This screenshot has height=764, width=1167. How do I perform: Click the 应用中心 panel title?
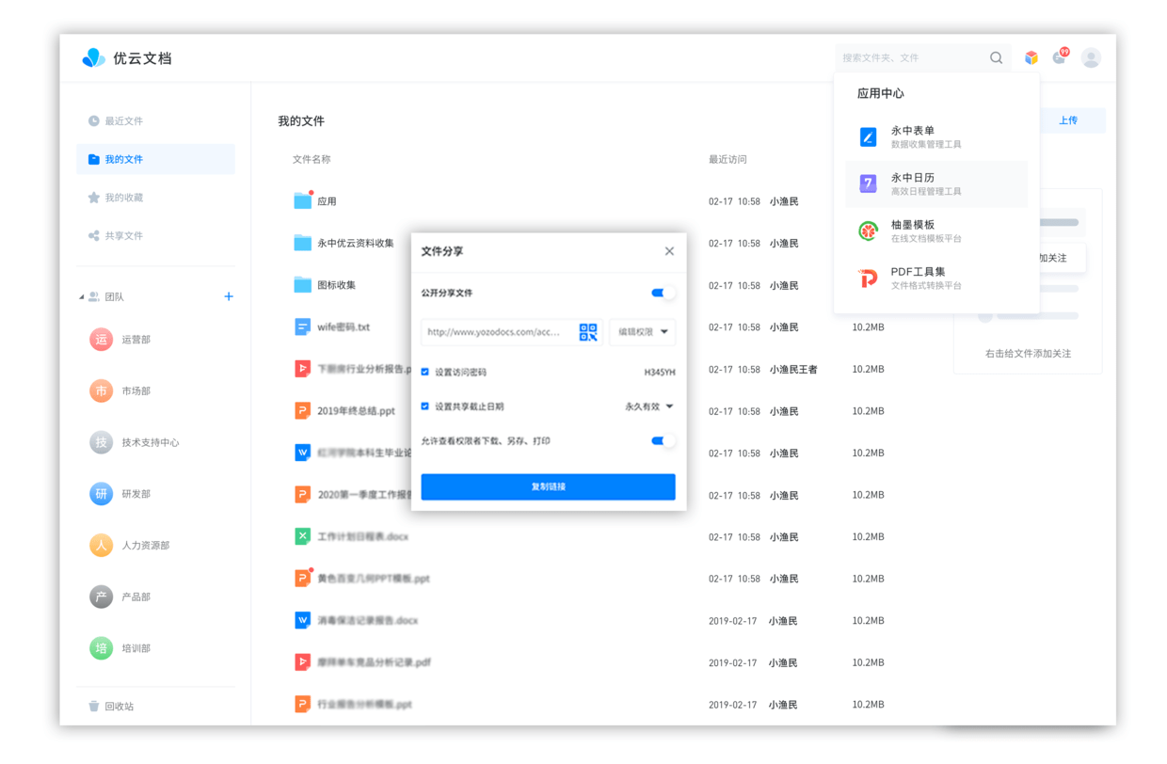(x=880, y=93)
